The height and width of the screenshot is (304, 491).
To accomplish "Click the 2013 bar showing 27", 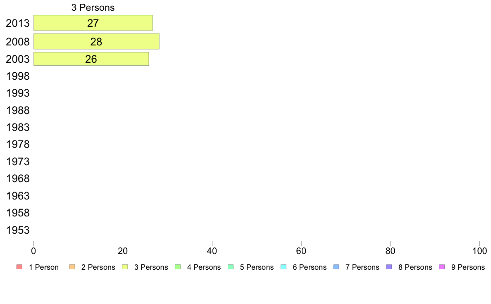I will 93,23.
